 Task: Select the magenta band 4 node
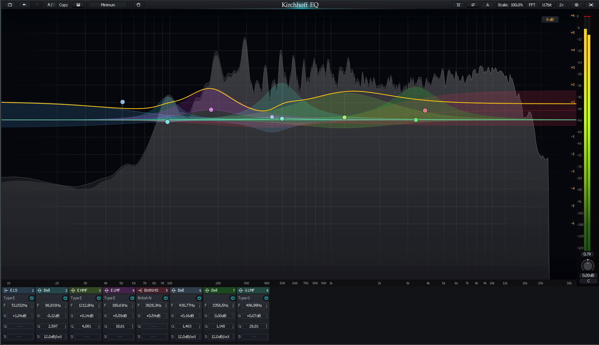pos(211,110)
